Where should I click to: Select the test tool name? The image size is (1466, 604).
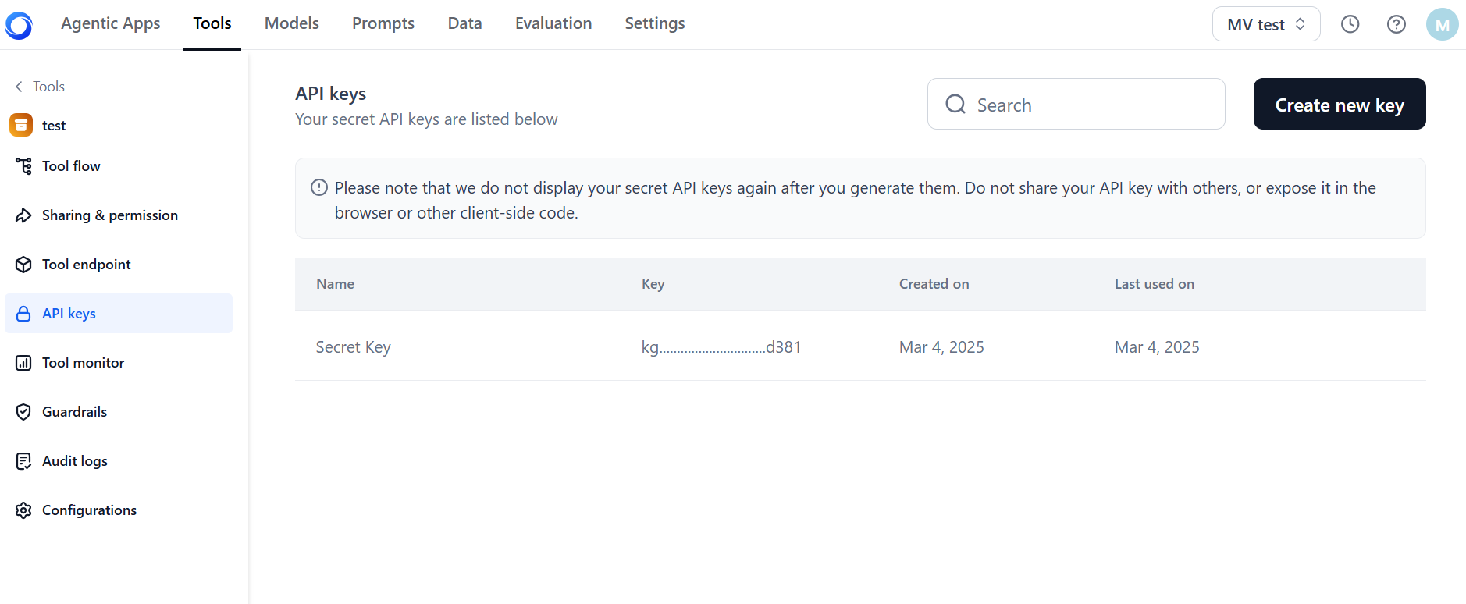click(54, 126)
